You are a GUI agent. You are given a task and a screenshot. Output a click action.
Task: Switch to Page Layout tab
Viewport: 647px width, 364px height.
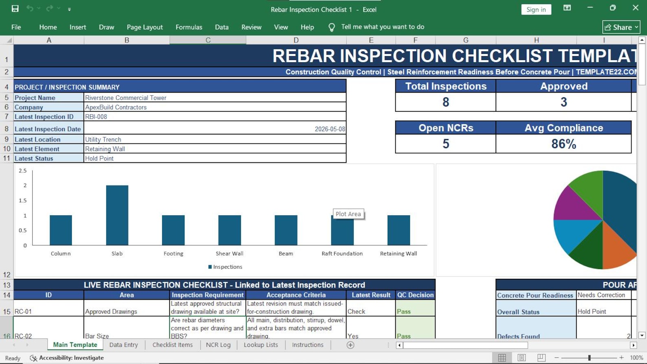click(x=145, y=27)
